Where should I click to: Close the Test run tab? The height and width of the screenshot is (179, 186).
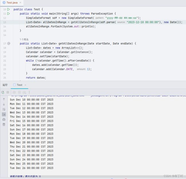pyautogui.click(x=25, y=85)
